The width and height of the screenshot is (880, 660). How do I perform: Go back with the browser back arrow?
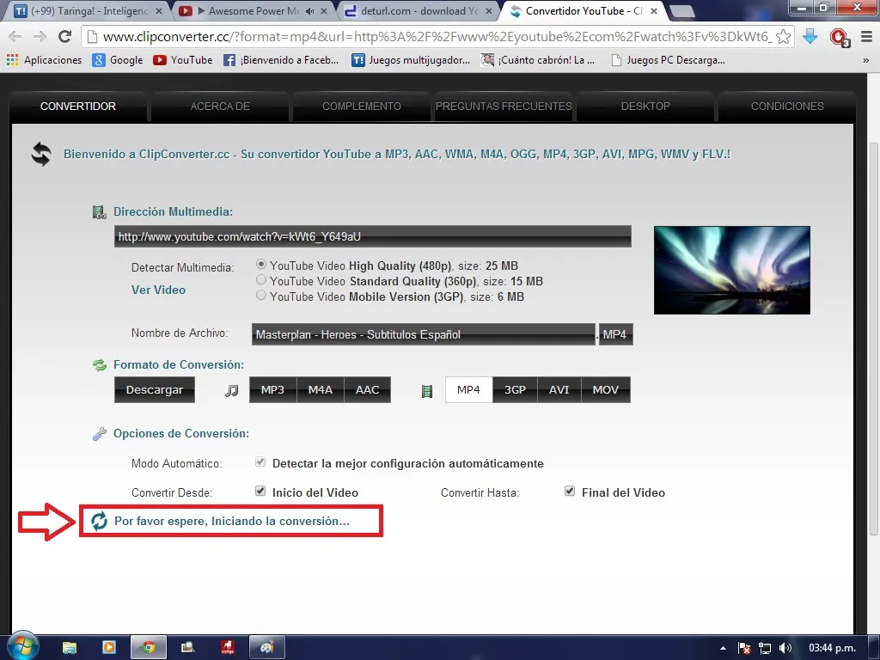pos(15,37)
